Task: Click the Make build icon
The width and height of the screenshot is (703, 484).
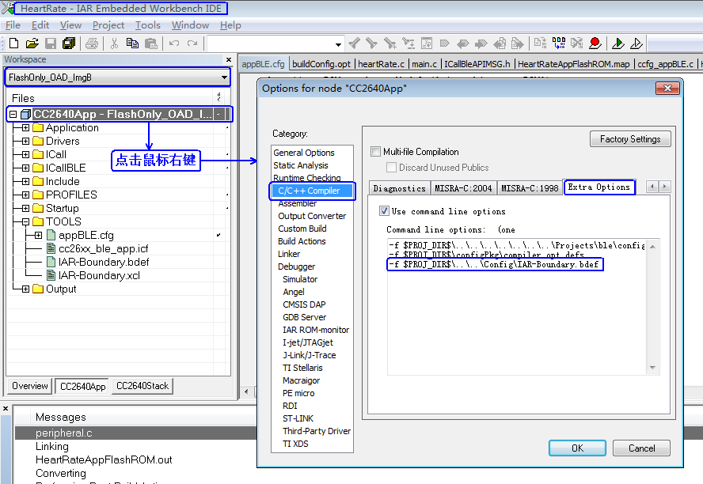Action: point(559,43)
